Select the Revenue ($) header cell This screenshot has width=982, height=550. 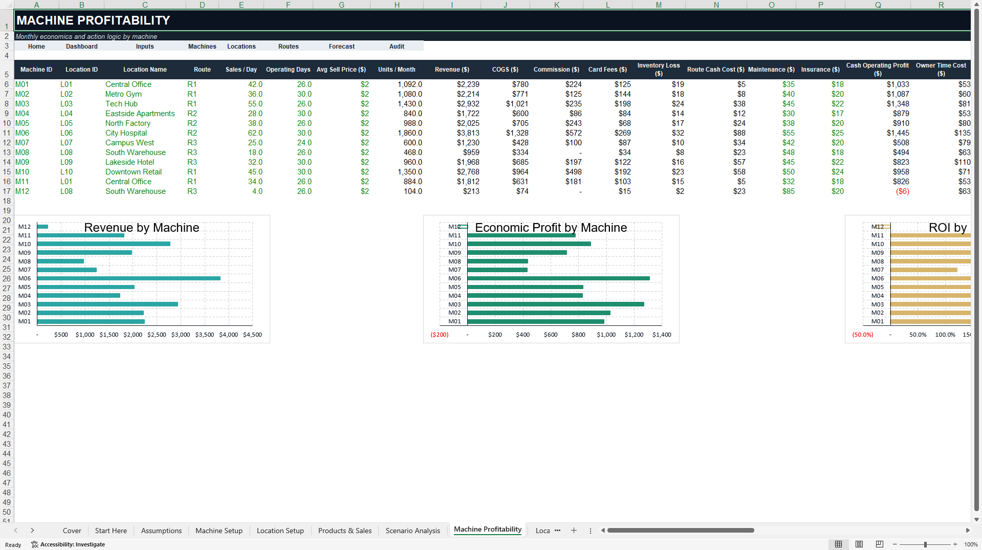452,70
